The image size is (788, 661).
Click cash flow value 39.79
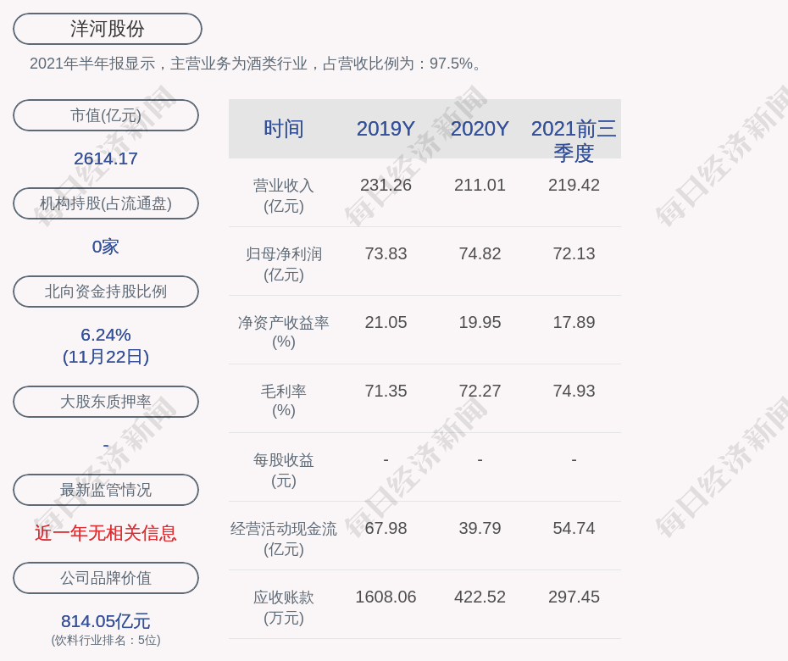(x=480, y=528)
